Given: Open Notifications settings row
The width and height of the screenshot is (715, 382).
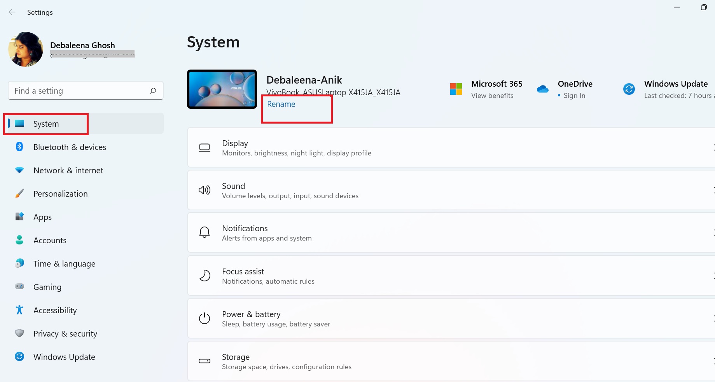Looking at the screenshot, I should click(451, 232).
